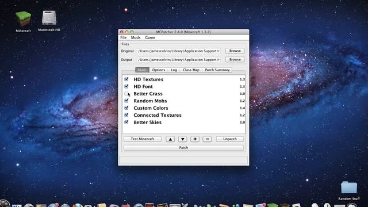Click the Patch button
Screen dimensions: 368x207
point(183,148)
